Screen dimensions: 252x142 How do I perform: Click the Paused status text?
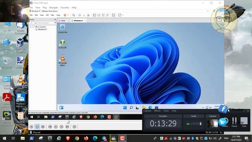37,133
